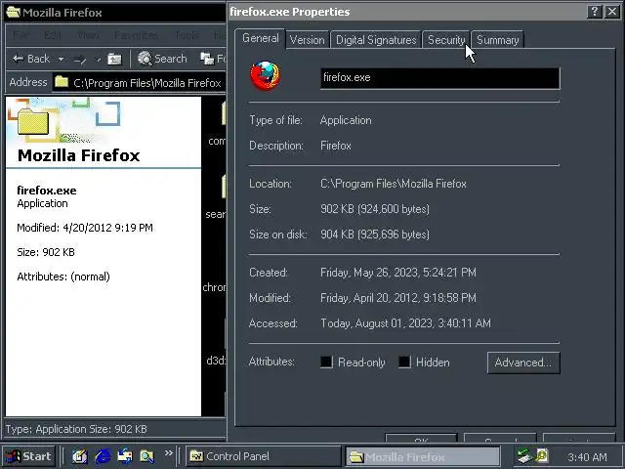Open the File menu in Explorer
The height and width of the screenshot is (469, 625).
20,35
